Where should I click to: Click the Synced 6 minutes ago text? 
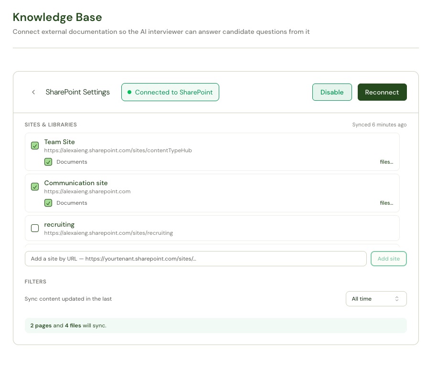[x=379, y=125]
